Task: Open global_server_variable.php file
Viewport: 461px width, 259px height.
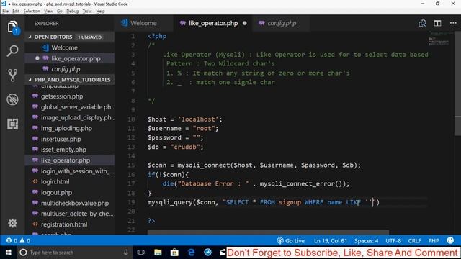Action: (70, 107)
